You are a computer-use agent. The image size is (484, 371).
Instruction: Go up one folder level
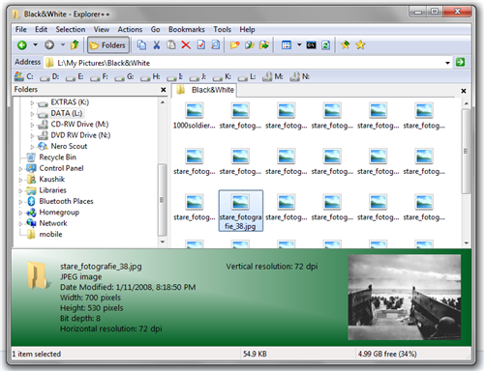pos(75,45)
